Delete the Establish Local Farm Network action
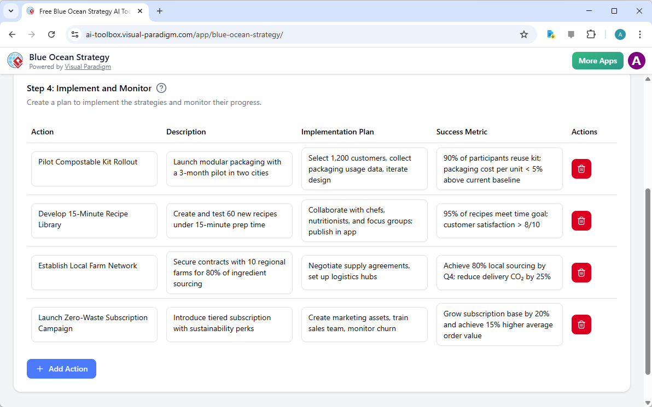This screenshot has height=407, width=652. tap(581, 273)
